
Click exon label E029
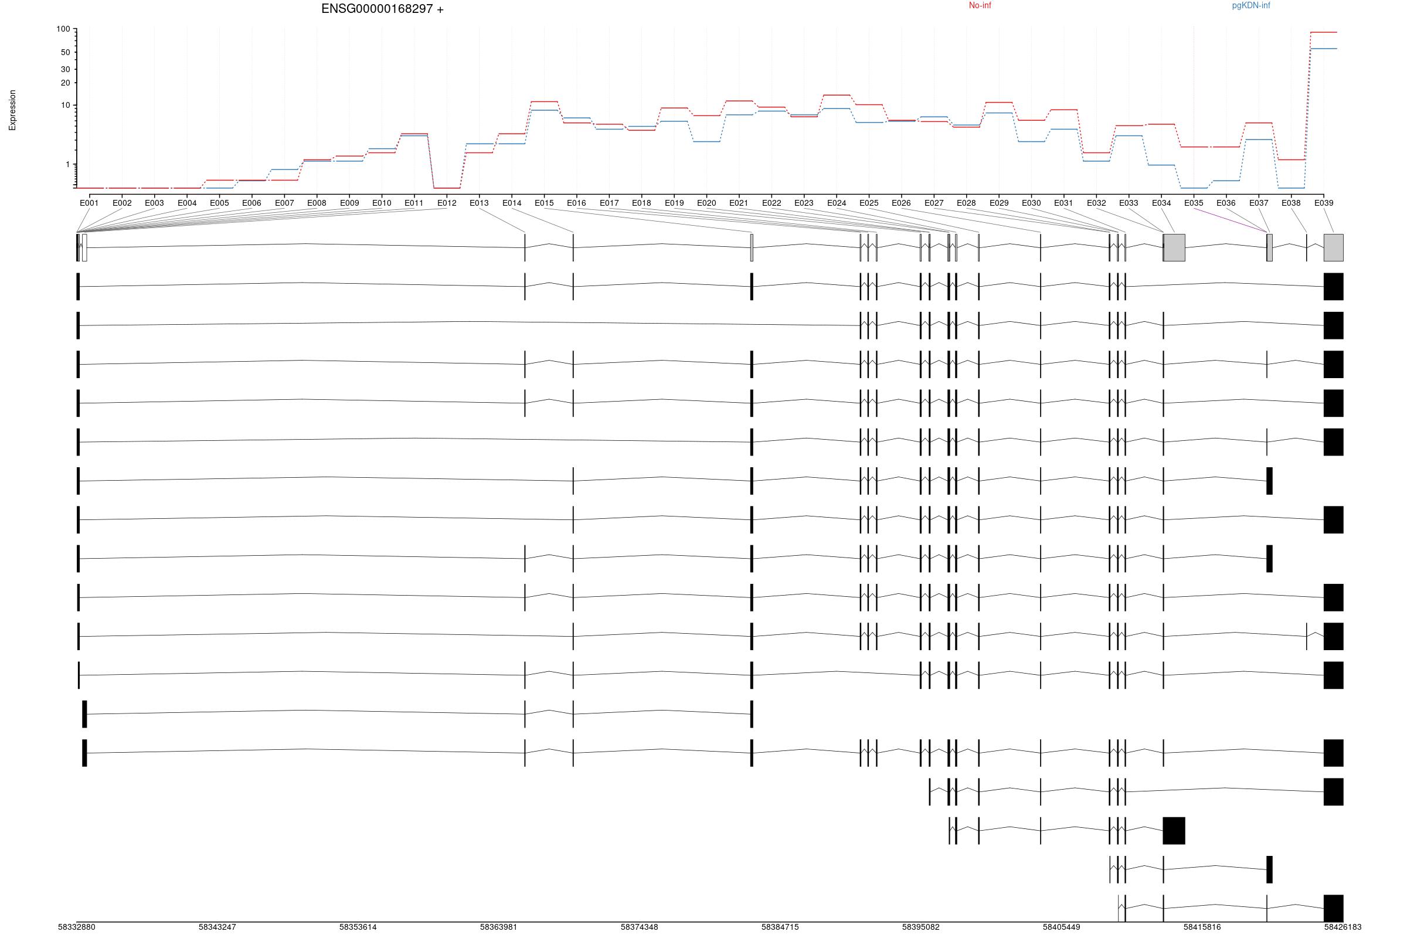click(999, 203)
